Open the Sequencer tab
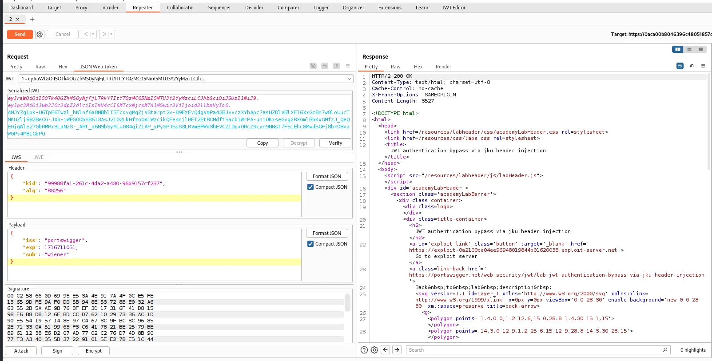Viewport: 712px width, 361px height. [219, 8]
